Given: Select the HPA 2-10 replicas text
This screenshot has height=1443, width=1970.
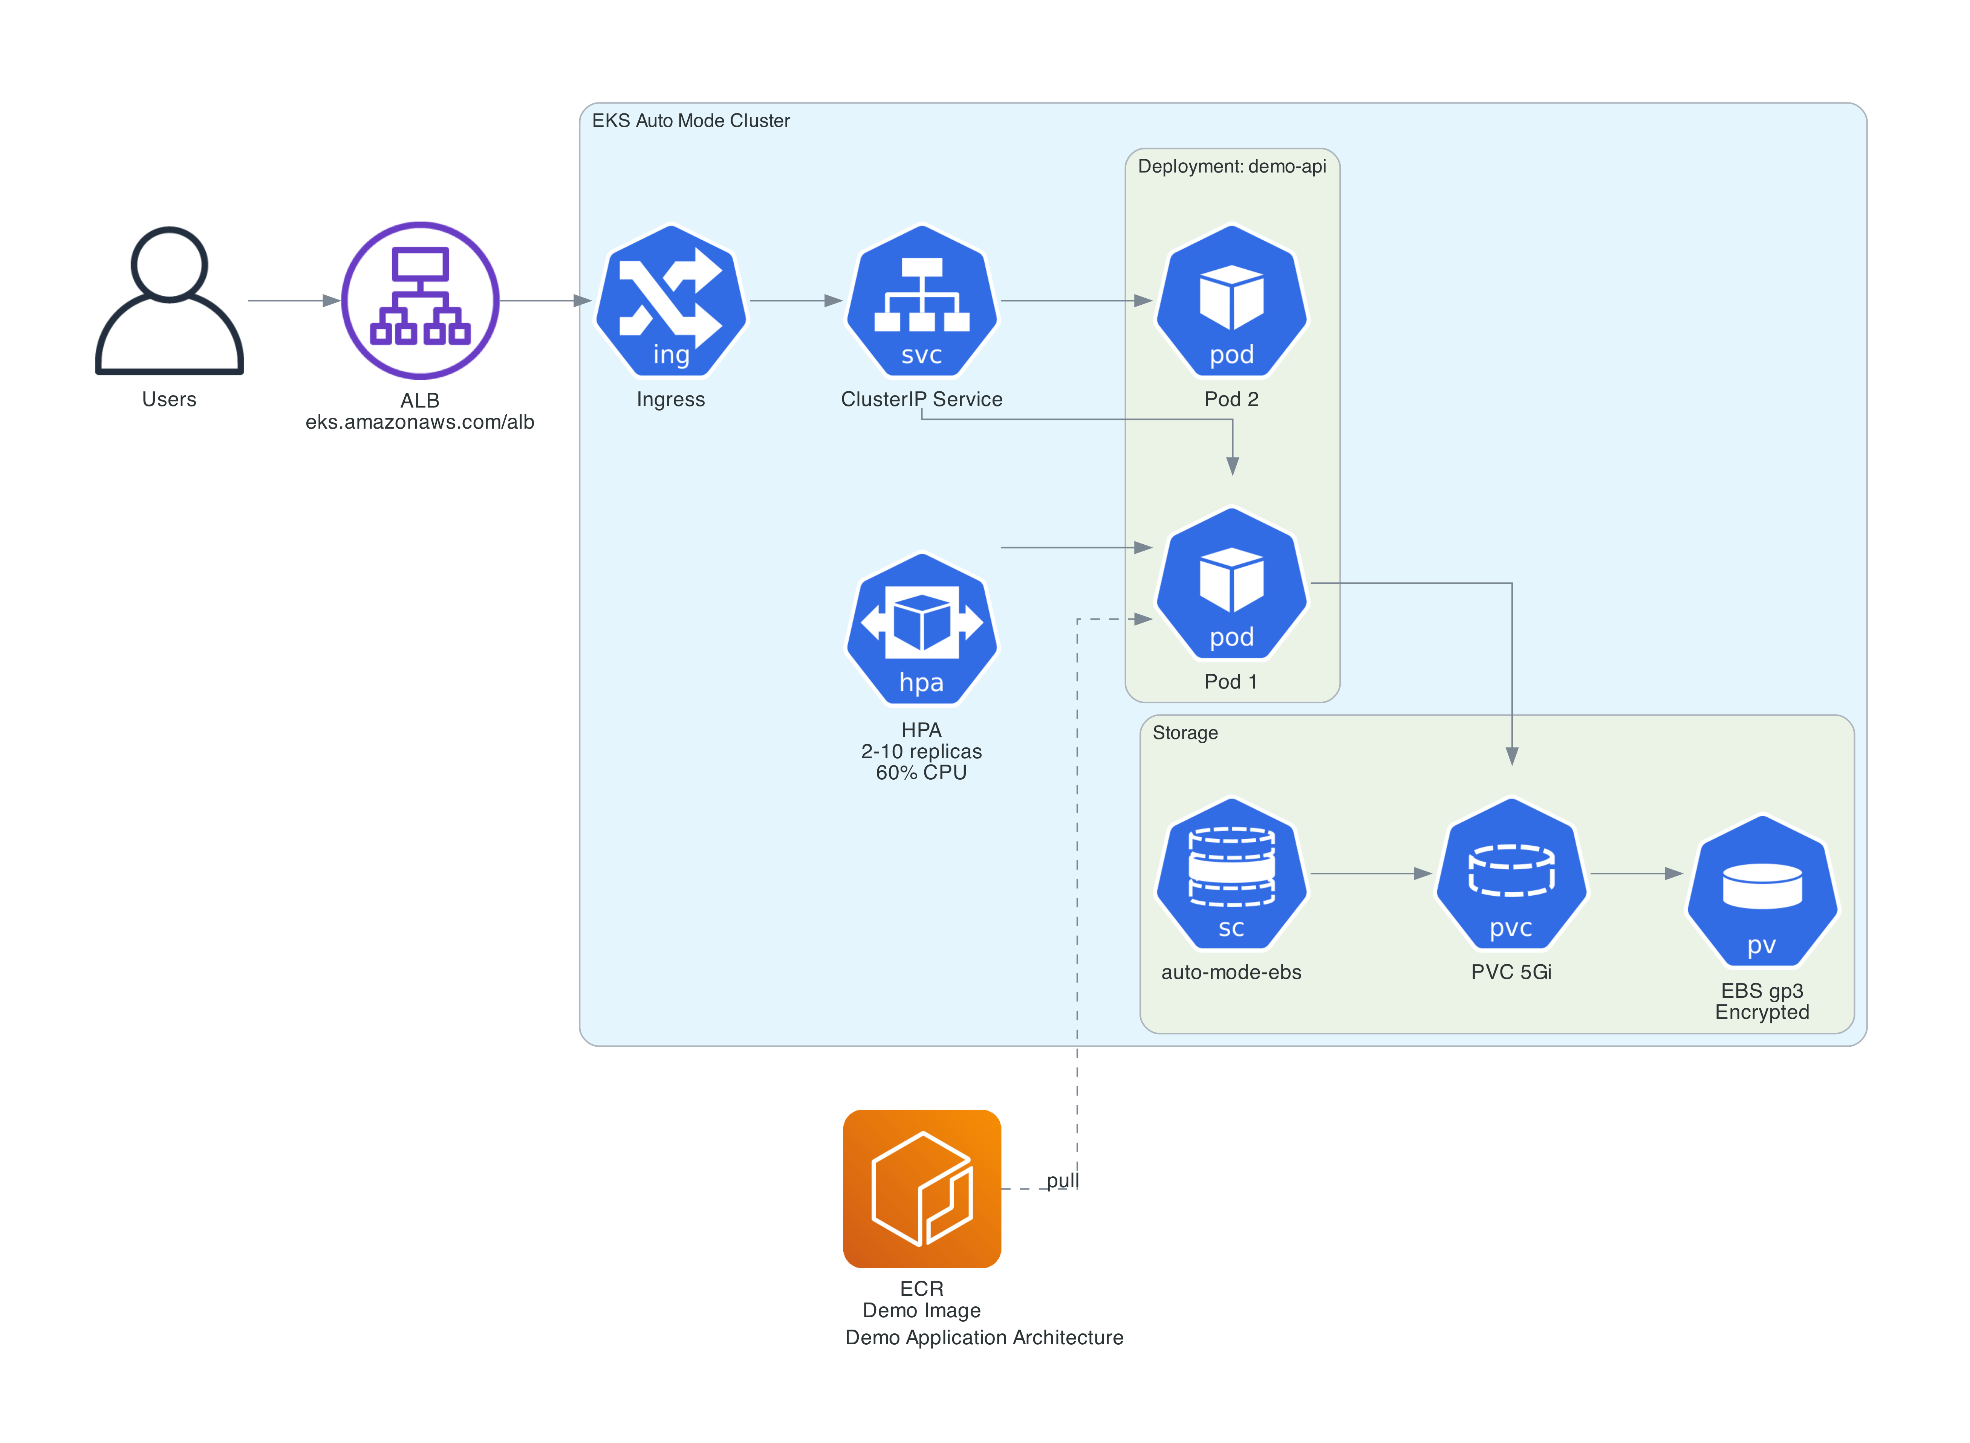Looking at the screenshot, I should [922, 751].
